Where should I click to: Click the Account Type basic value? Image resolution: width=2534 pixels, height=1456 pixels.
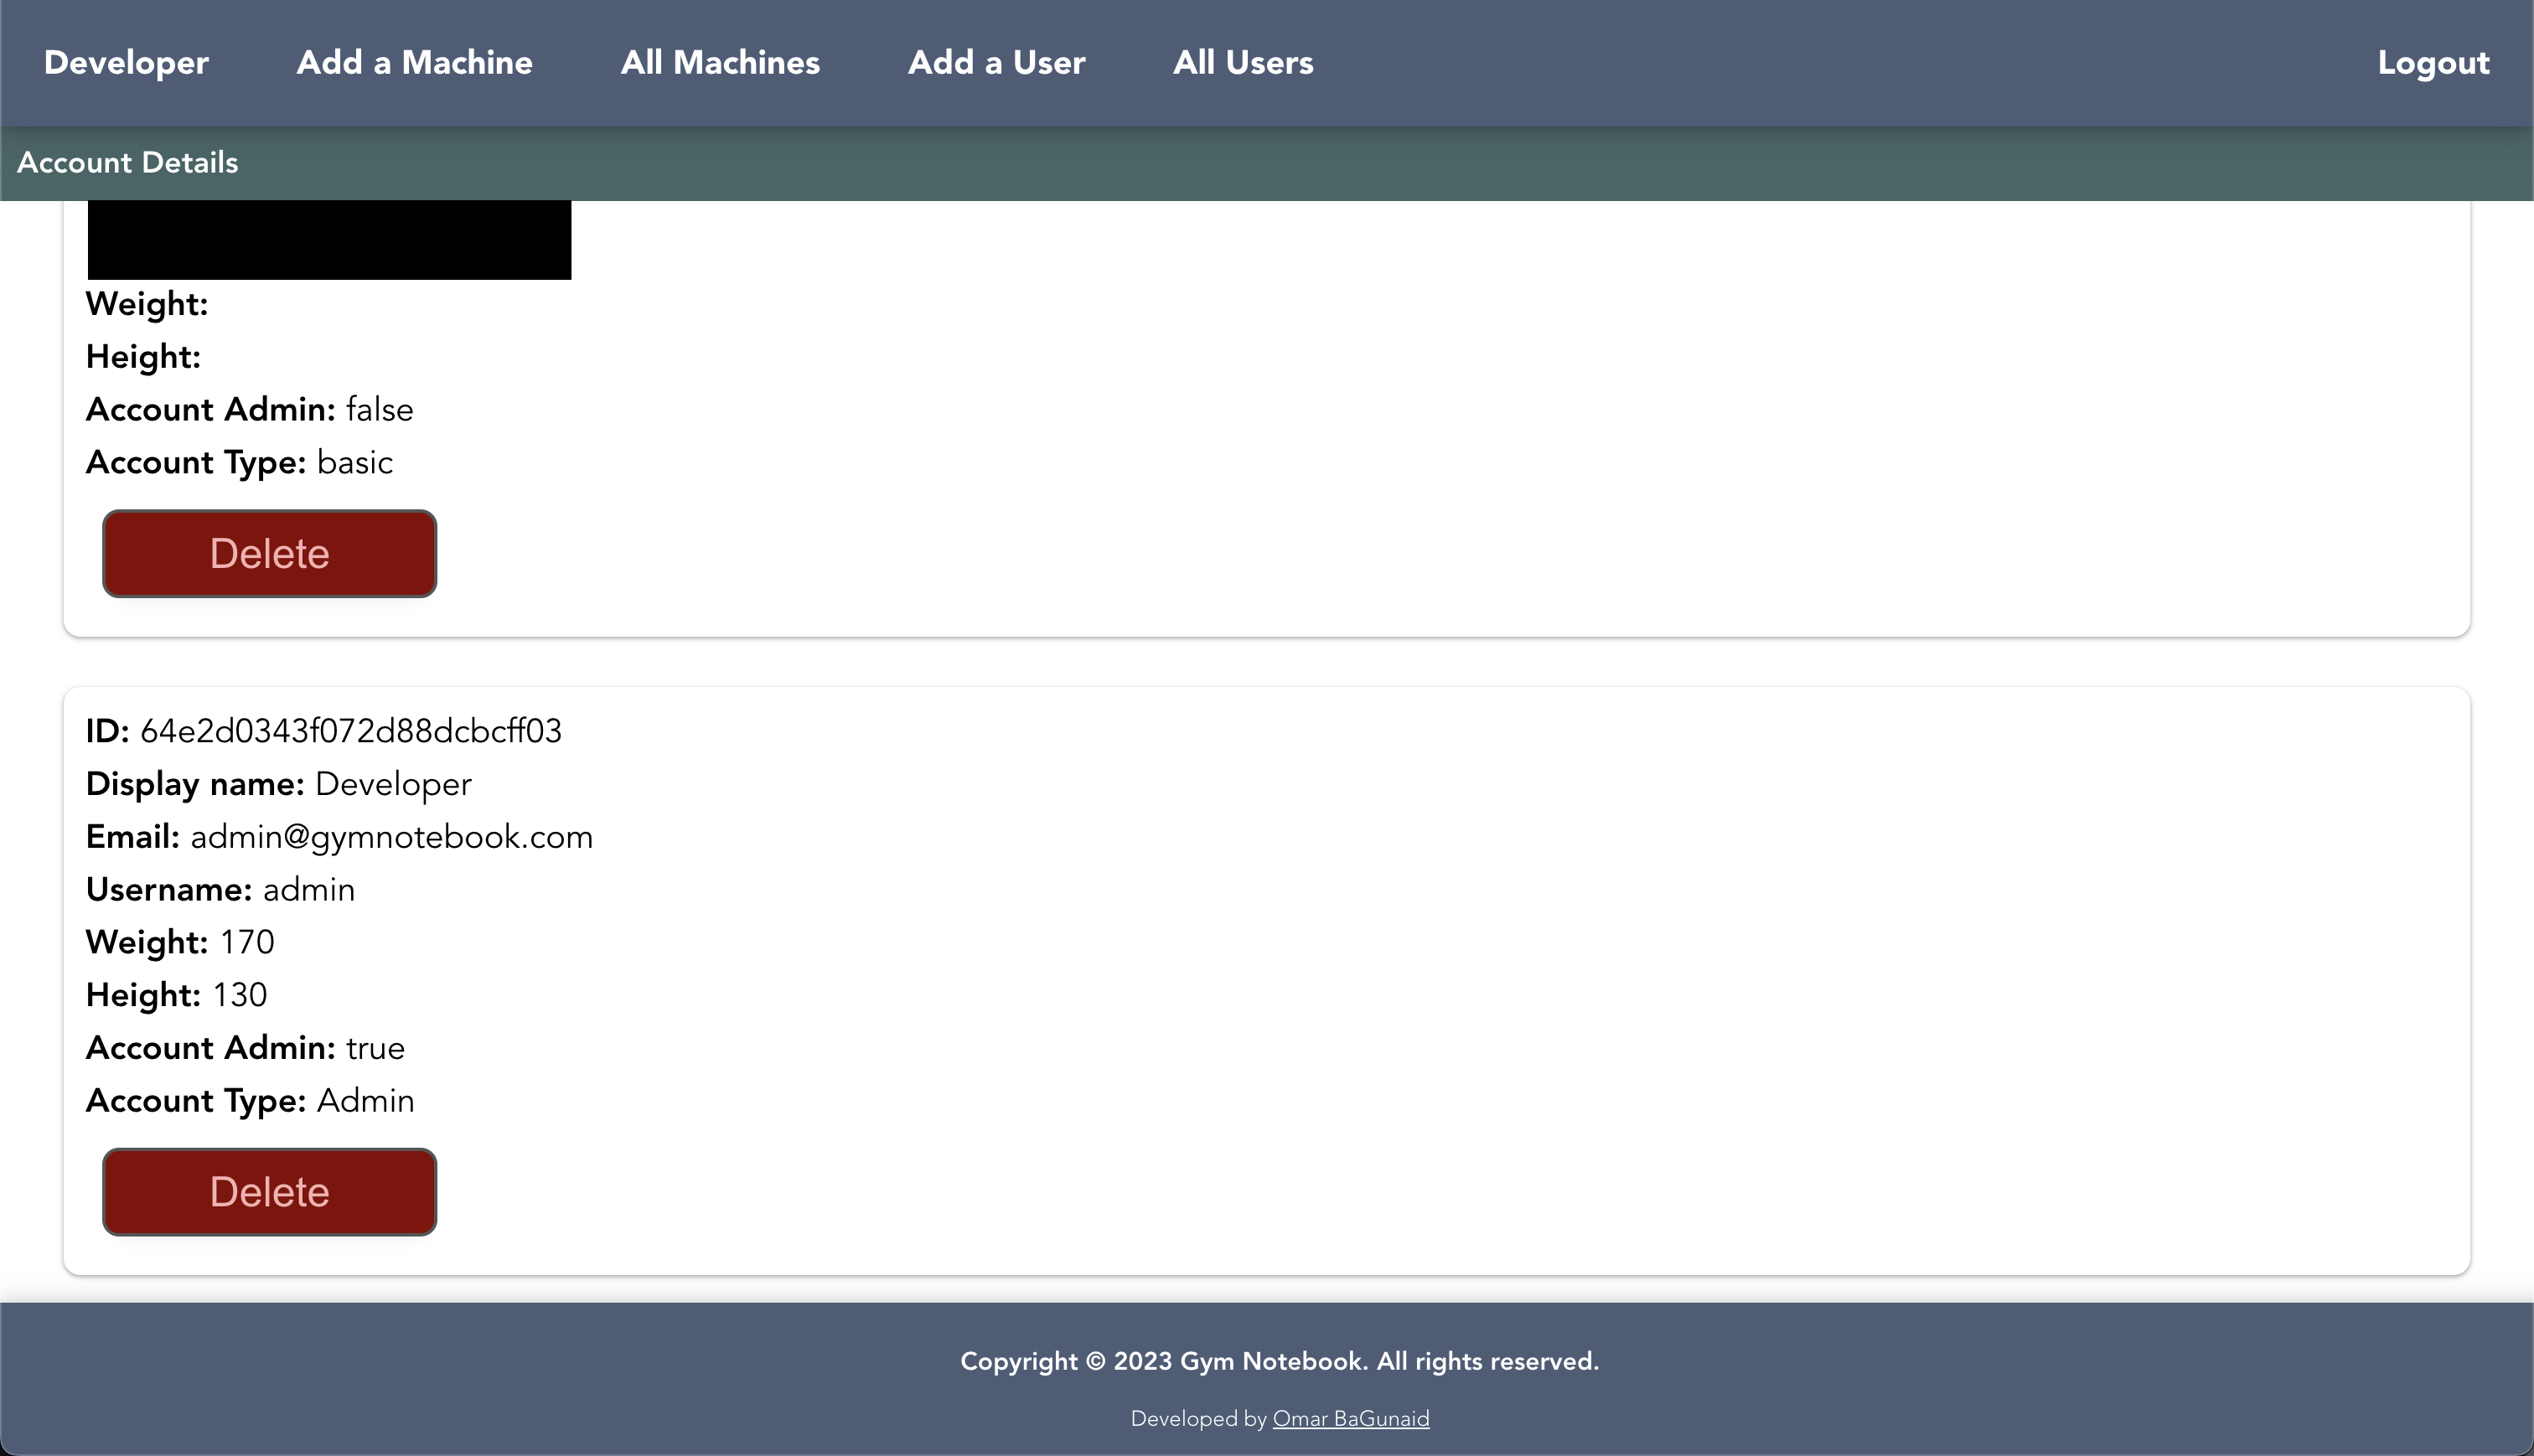tap(354, 462)
